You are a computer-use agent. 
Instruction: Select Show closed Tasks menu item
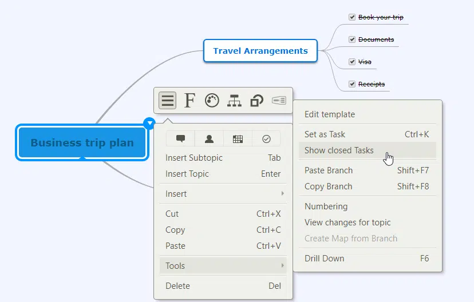[x=339, y=150]
